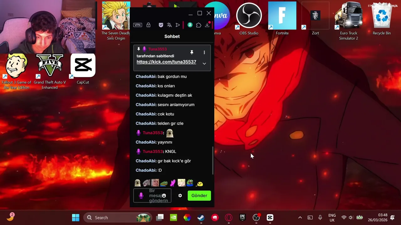Viewport: 401px width, 225px height.
Task: Open Task View on the taskbar
Action: coord(160,217)
